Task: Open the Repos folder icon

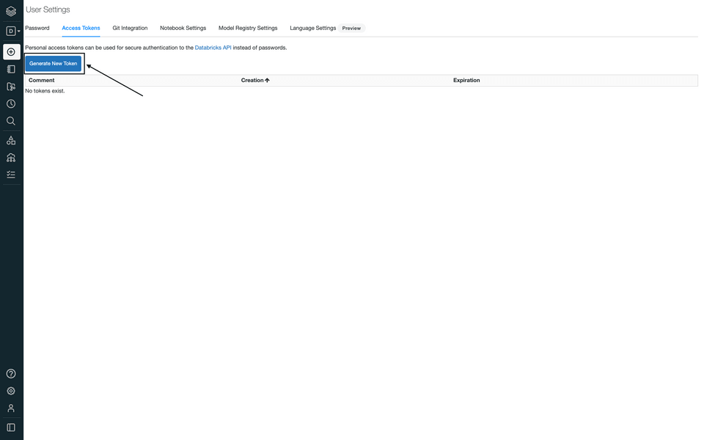Action: click(11, 87)
